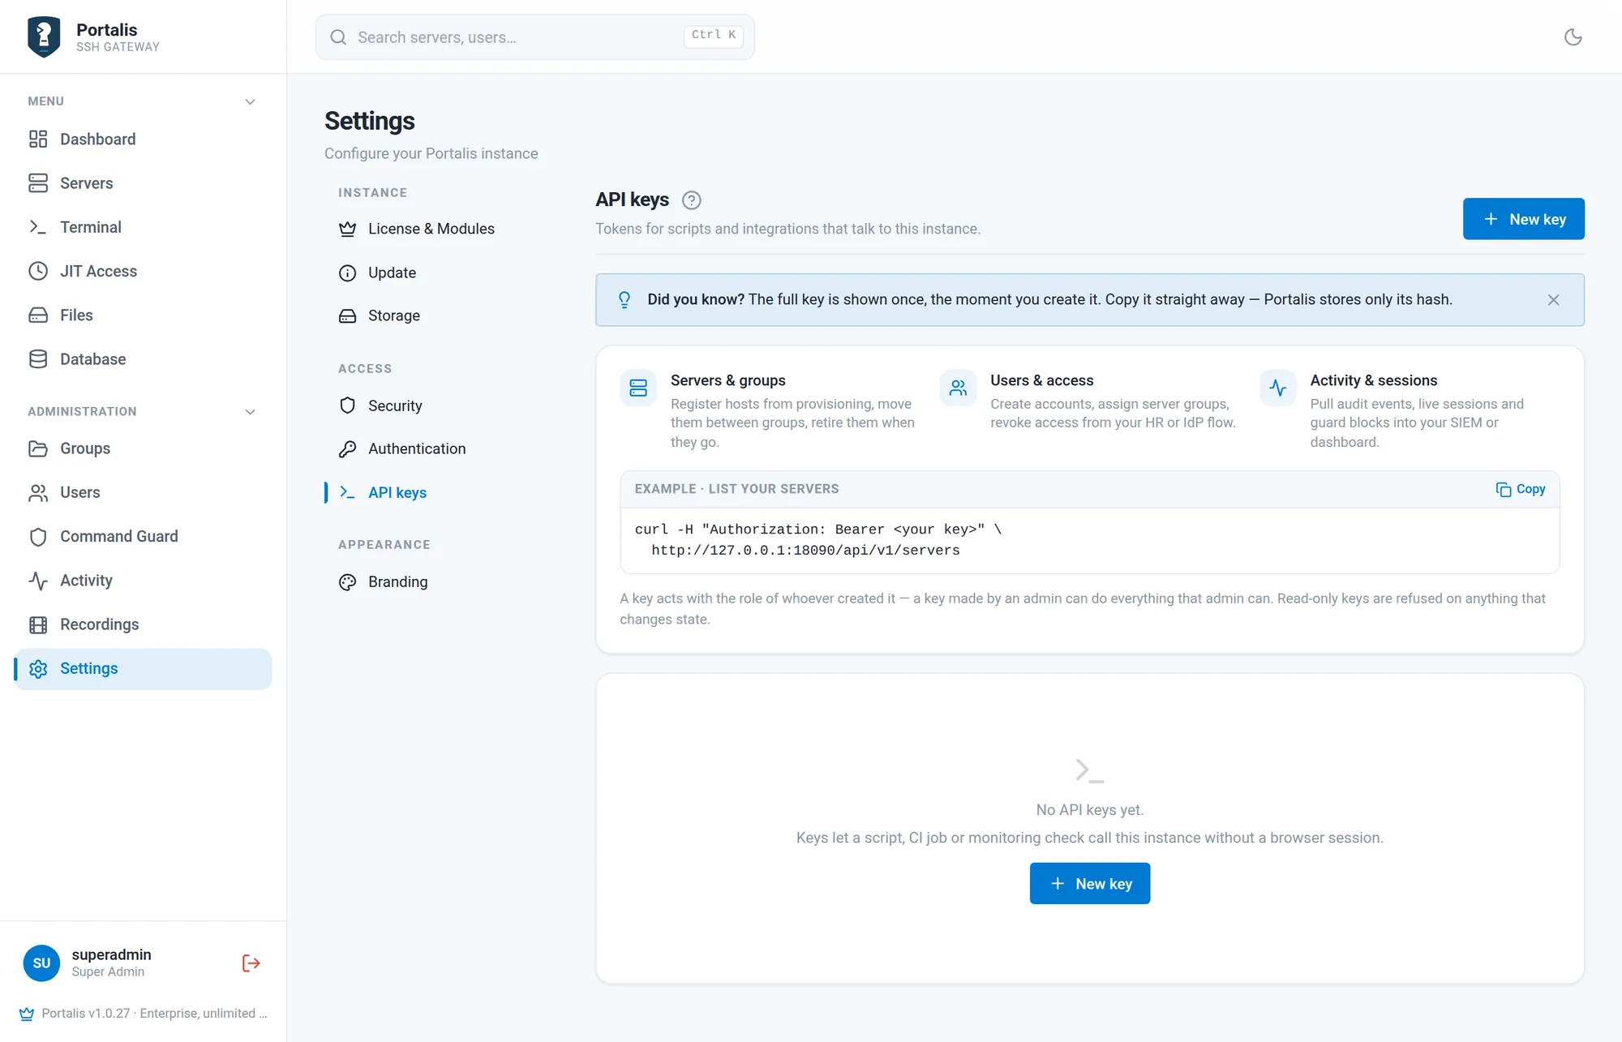Click the help icon beside API keys
1622x1042 pixels.
pyautogui.click(x=691, y=200)
